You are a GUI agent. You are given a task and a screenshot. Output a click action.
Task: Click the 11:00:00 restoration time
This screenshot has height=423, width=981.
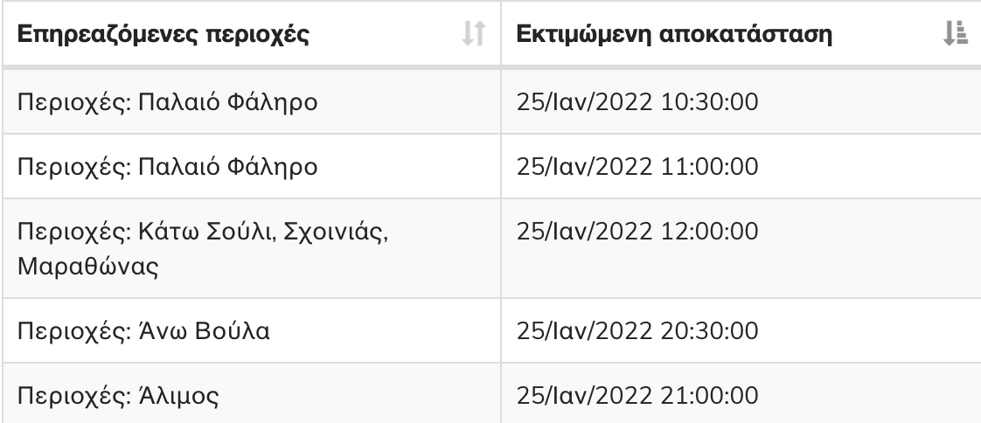[x=709, y=166]
